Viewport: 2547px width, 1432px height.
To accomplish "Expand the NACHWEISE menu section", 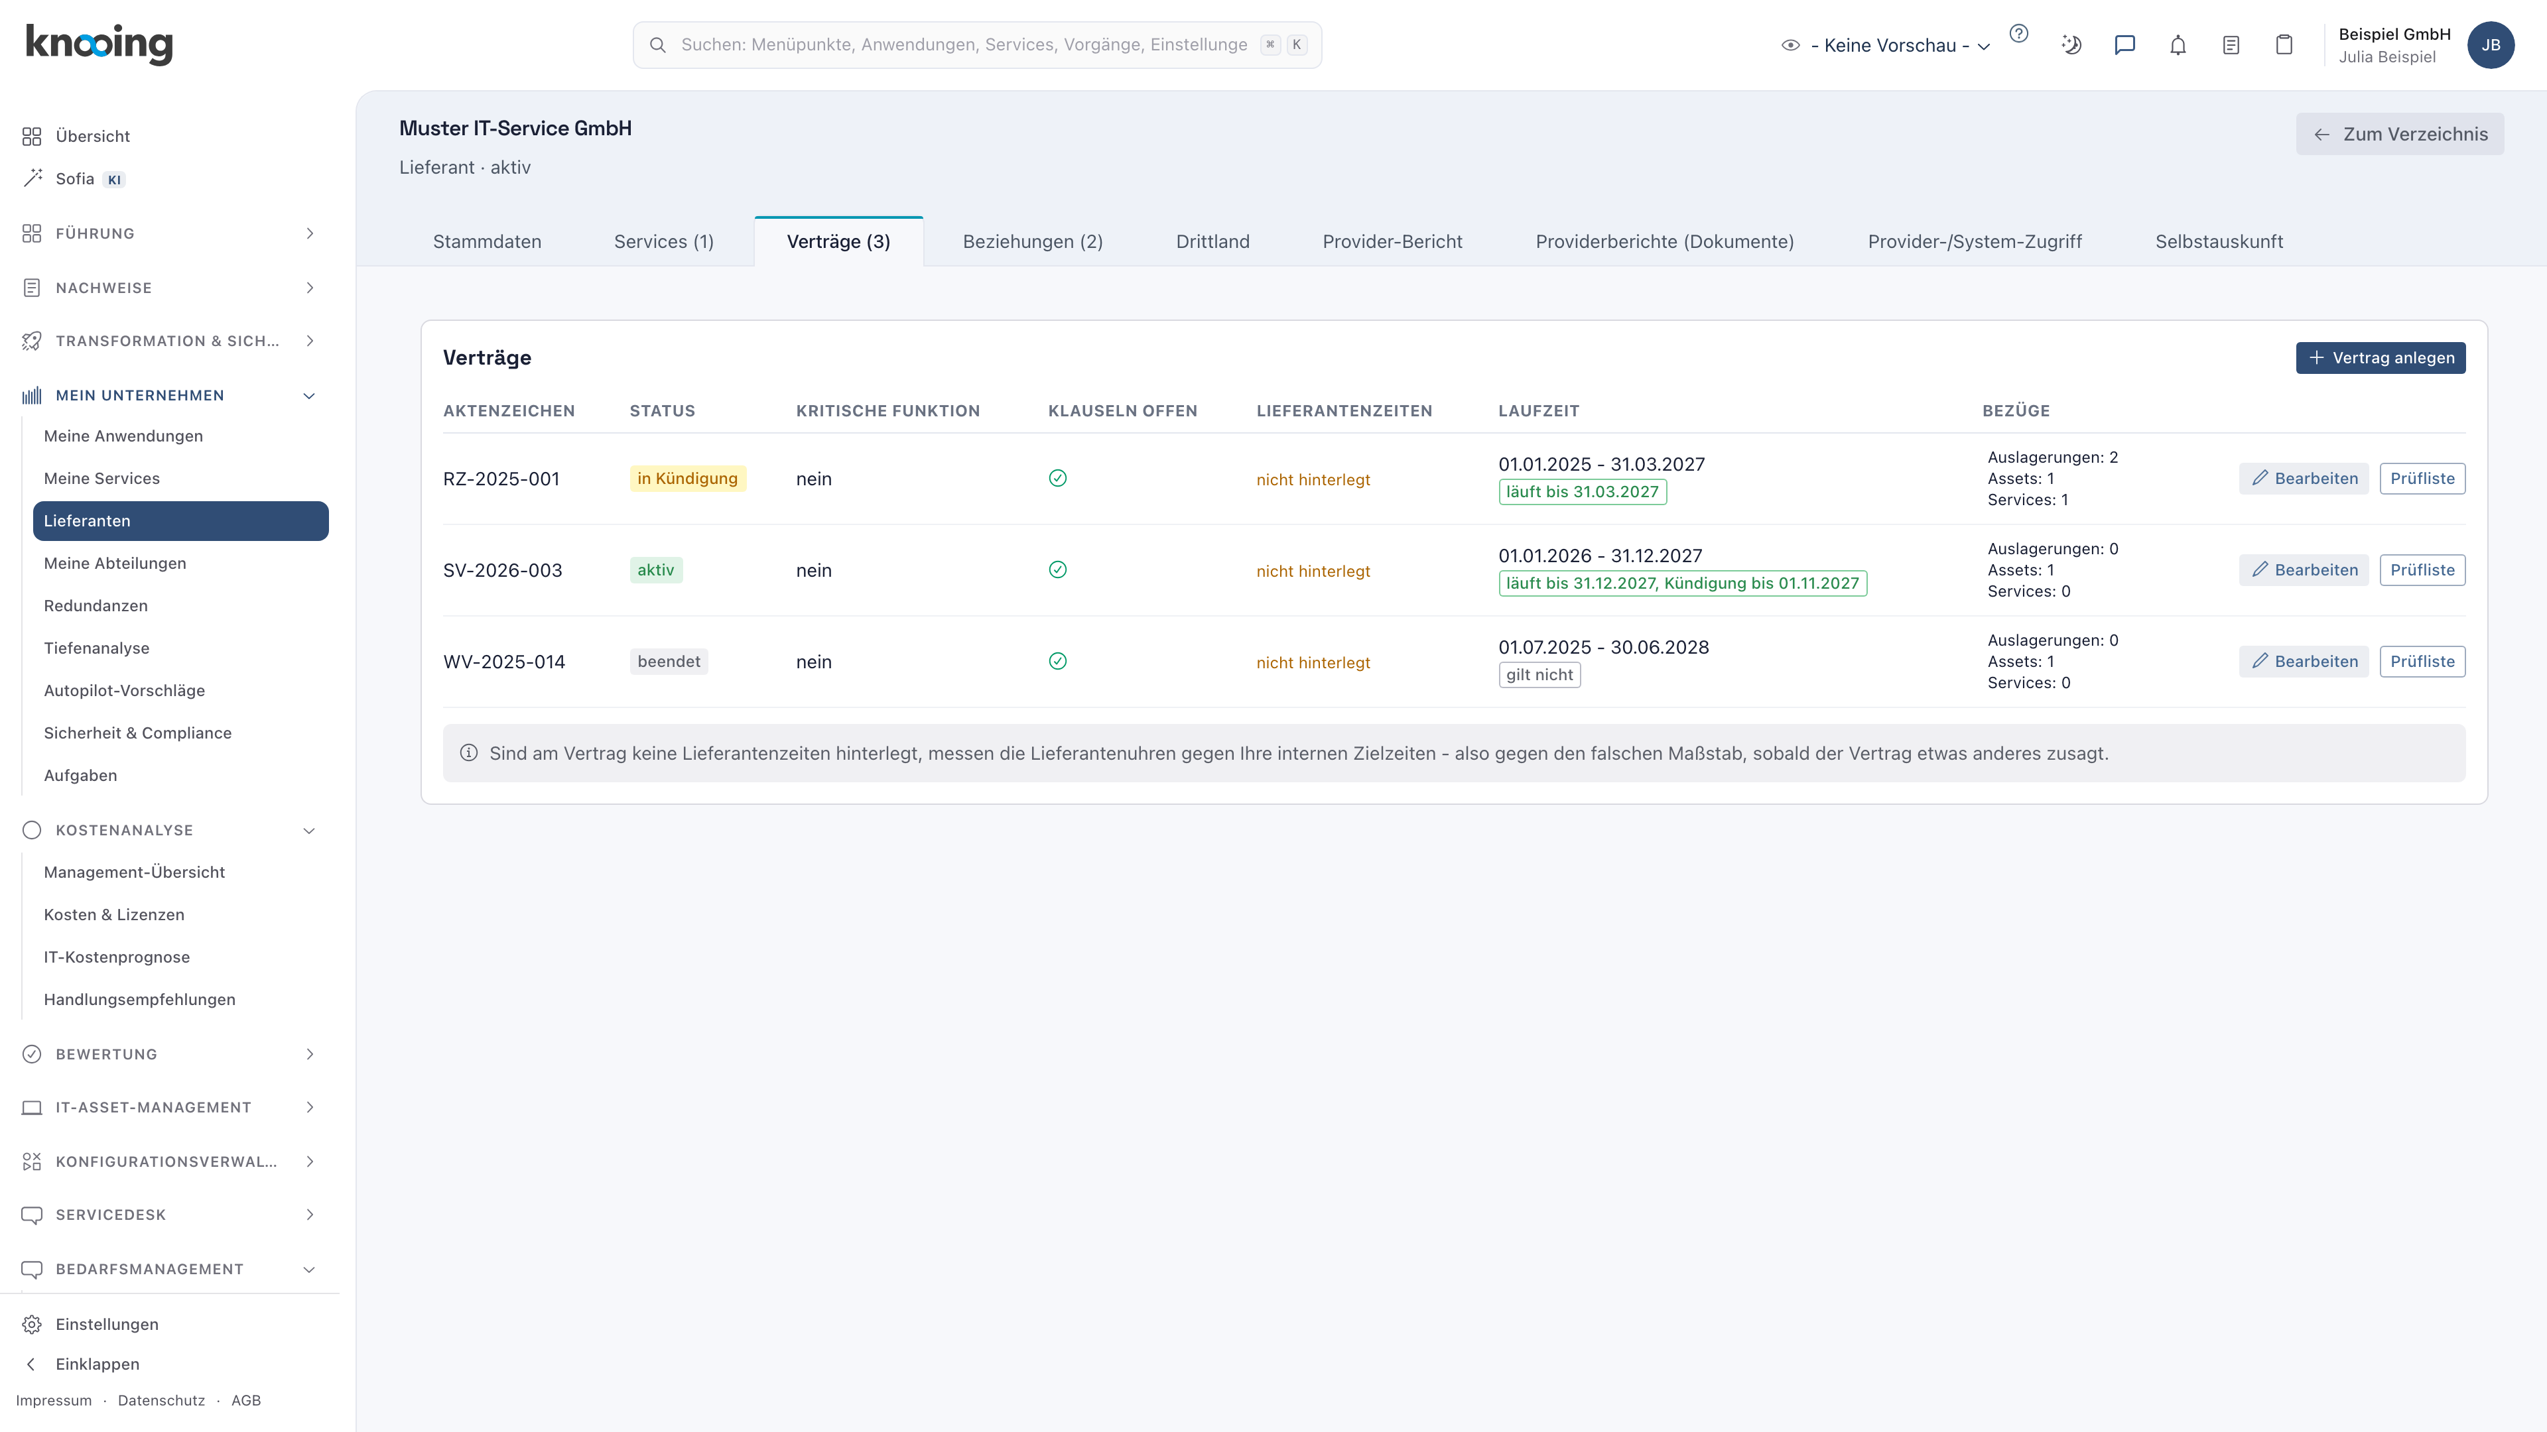I will (170, 288).
